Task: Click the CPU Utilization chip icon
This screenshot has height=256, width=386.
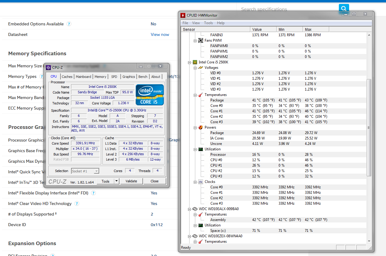Action: point(201,149)
